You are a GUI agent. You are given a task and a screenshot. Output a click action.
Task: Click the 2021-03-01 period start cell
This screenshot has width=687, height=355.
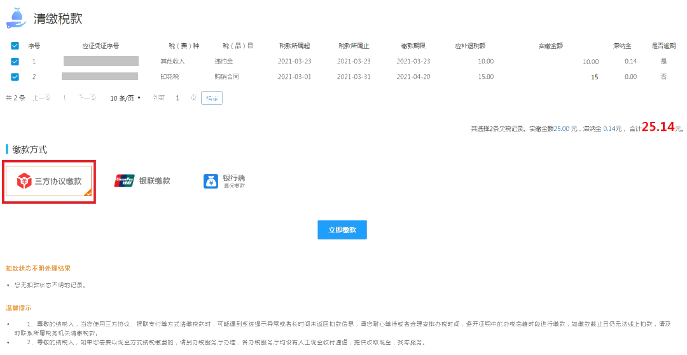pyautogui.click(x=295, y=77)
